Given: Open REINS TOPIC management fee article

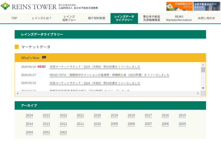Looking at the screenshot, I should 109,75.
